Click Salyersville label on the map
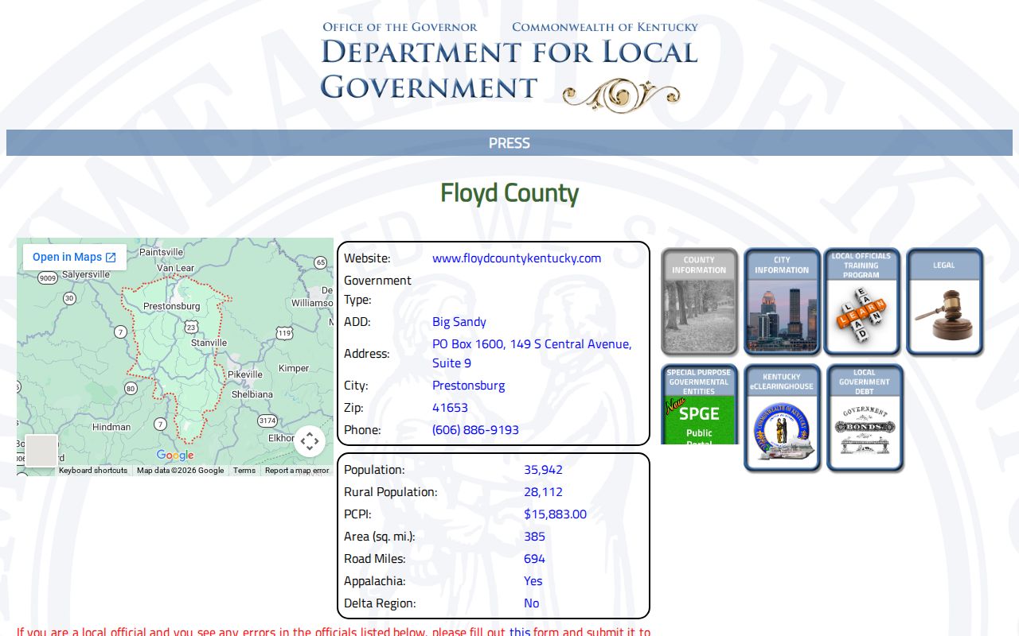The width and height of the screenshot is (1019, 636). pyautogui.click(x=85, y=274)
